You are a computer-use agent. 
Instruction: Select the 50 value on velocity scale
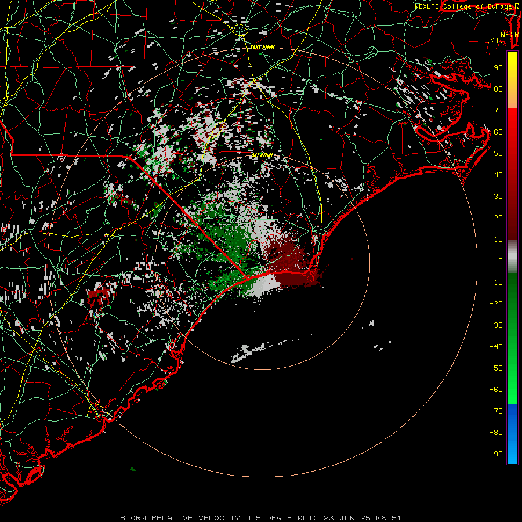pyautogui.click(x=498, y=154)
